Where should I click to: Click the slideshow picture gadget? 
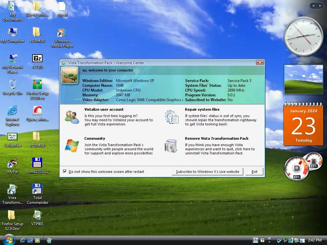click(x=303, y=79)
